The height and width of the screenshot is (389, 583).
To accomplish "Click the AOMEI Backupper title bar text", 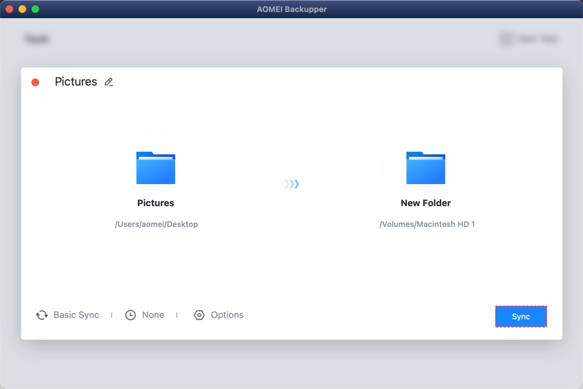I will (291, 9).
